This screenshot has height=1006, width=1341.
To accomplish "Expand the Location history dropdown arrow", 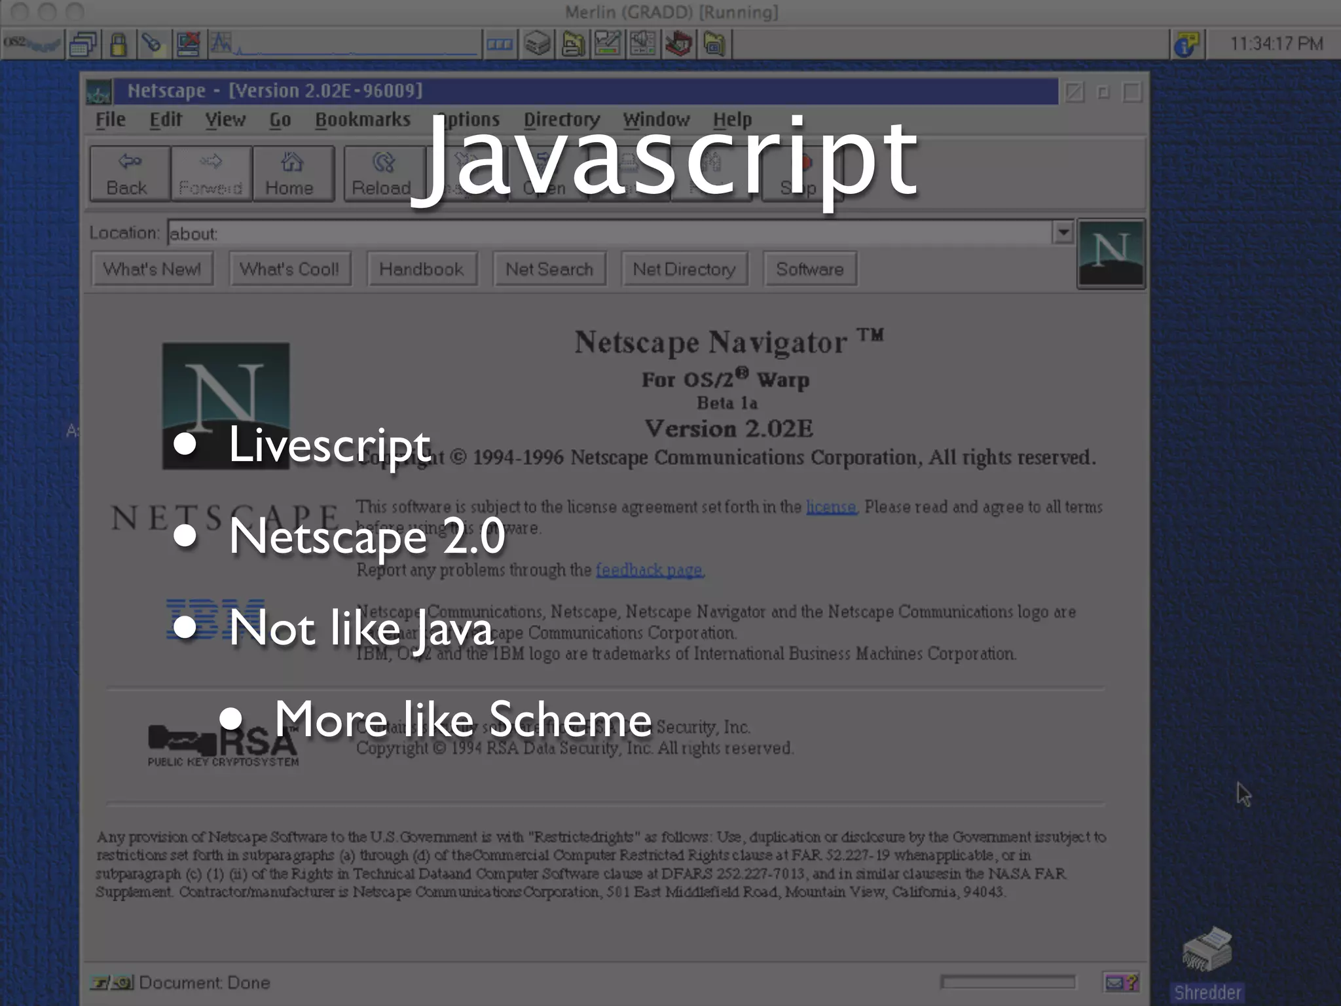I will tap(1063, 232).
